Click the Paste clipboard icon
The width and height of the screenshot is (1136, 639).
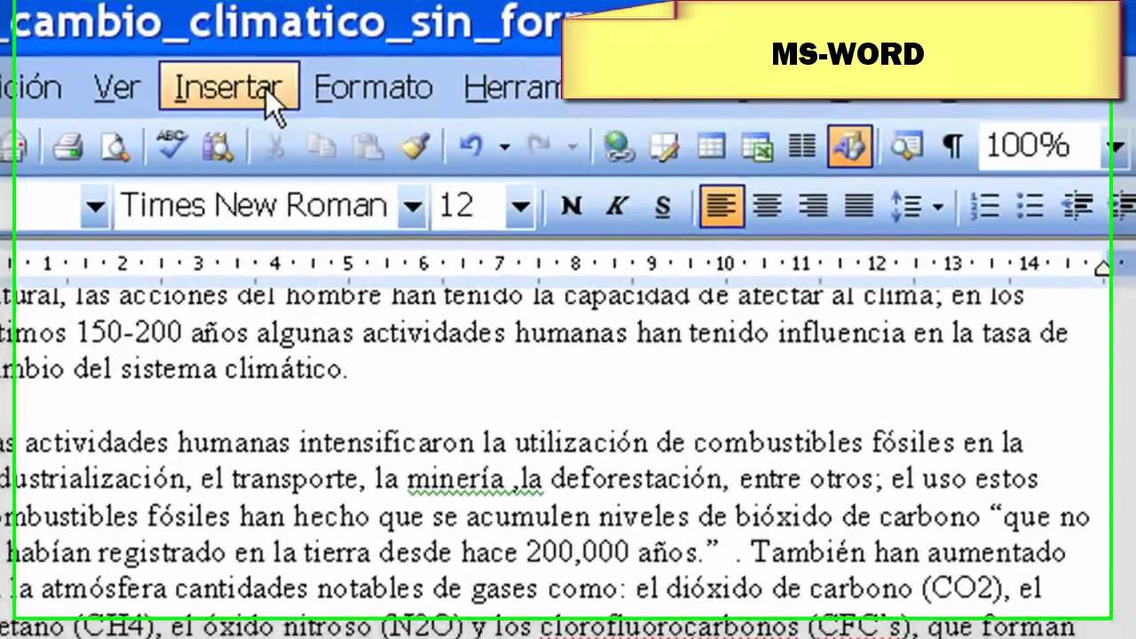367,146
